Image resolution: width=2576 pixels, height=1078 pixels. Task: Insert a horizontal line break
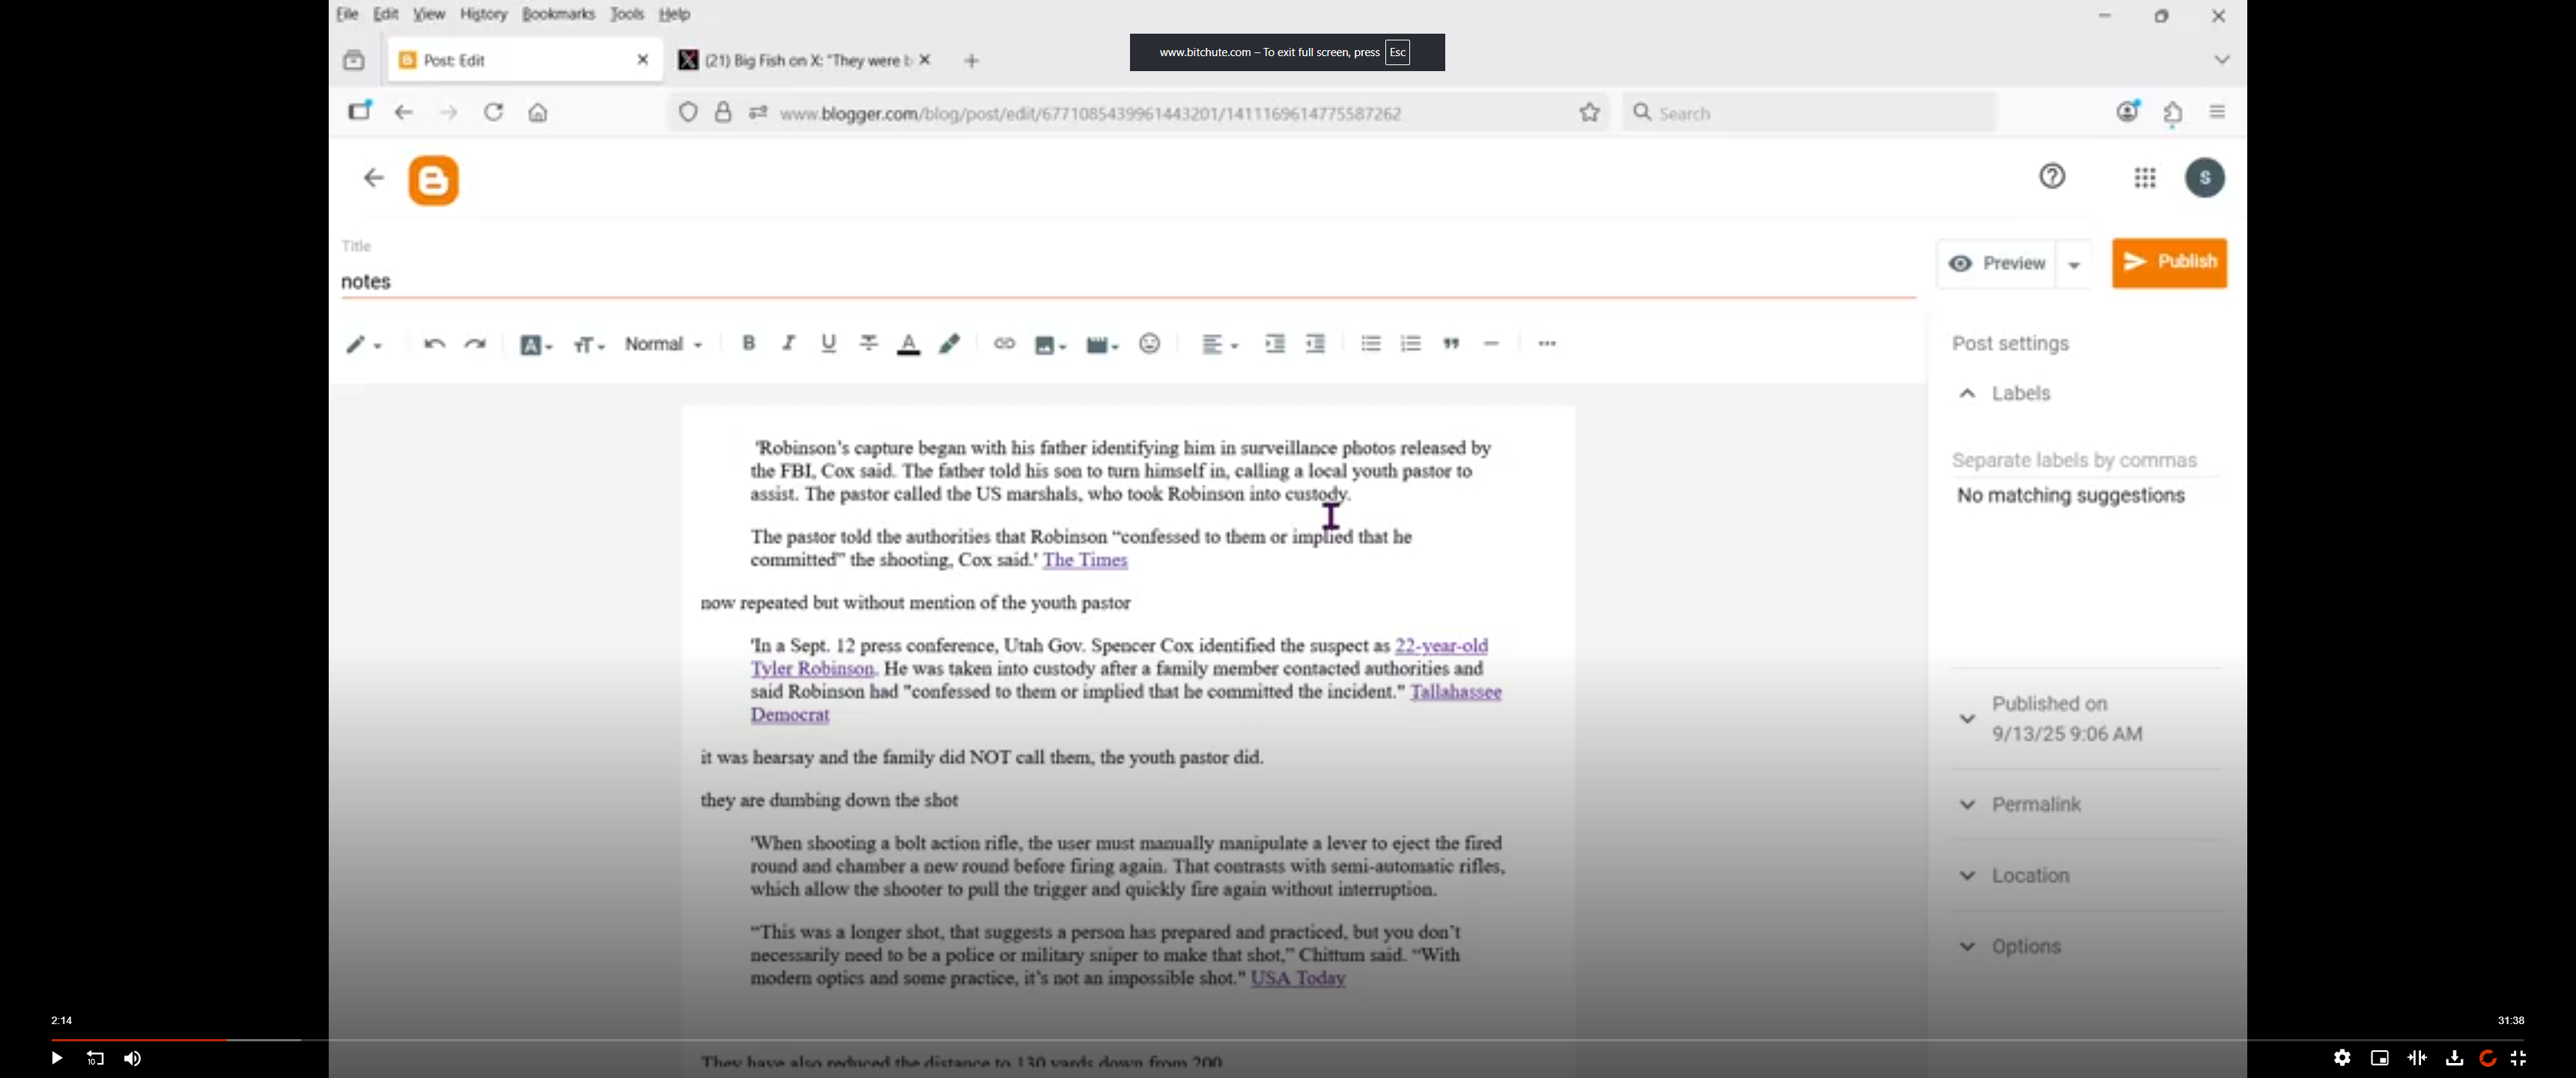[x=1491, y=343]
